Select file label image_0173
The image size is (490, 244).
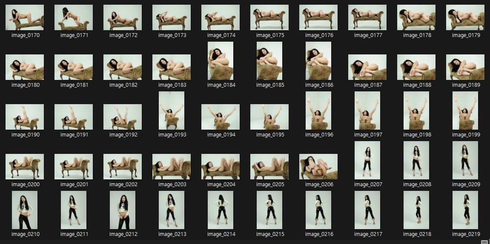click(172, 35)
